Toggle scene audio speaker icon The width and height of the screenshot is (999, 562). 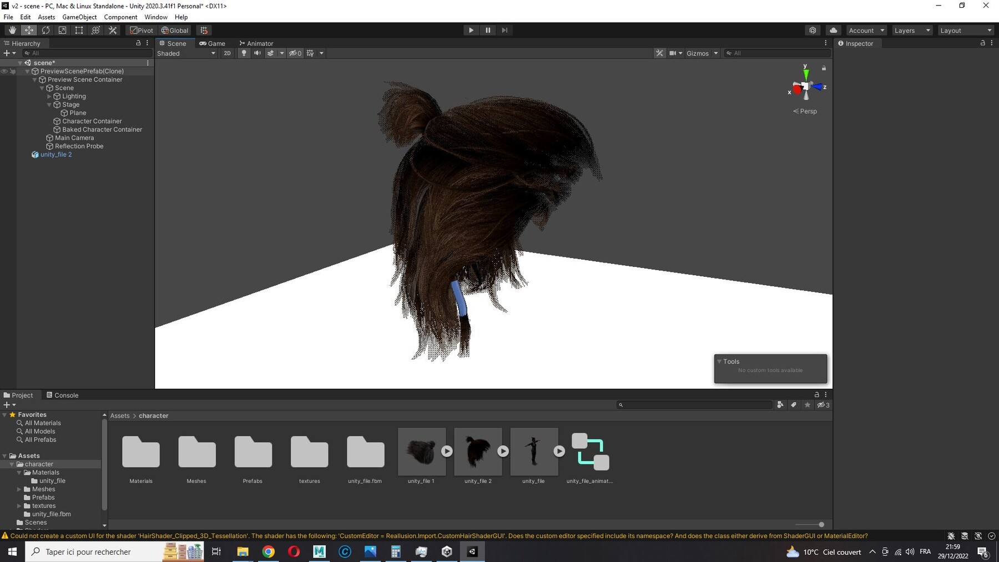tap(257, 53)
